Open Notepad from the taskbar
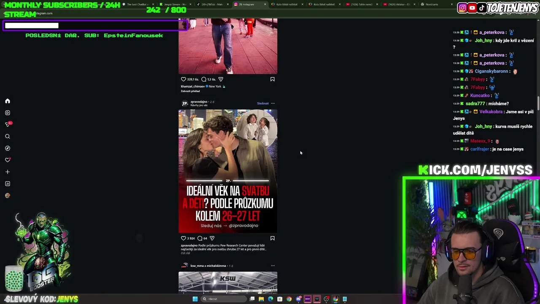This screenshot has width=540, height=304. tap(345, 299)
